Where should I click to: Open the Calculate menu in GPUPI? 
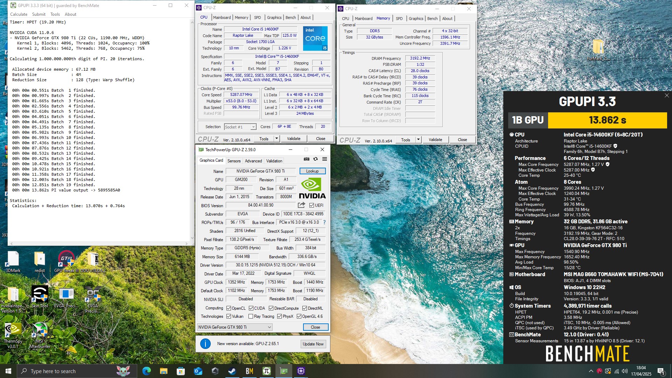pyautogui.click(x=19, y=14)
